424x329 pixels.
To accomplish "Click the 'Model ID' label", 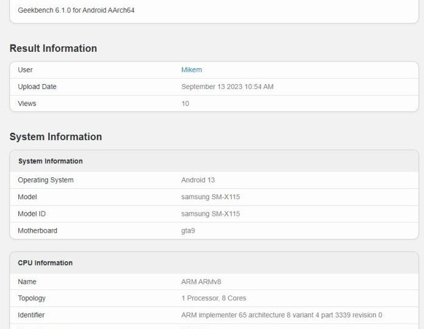I will [32, 214].
